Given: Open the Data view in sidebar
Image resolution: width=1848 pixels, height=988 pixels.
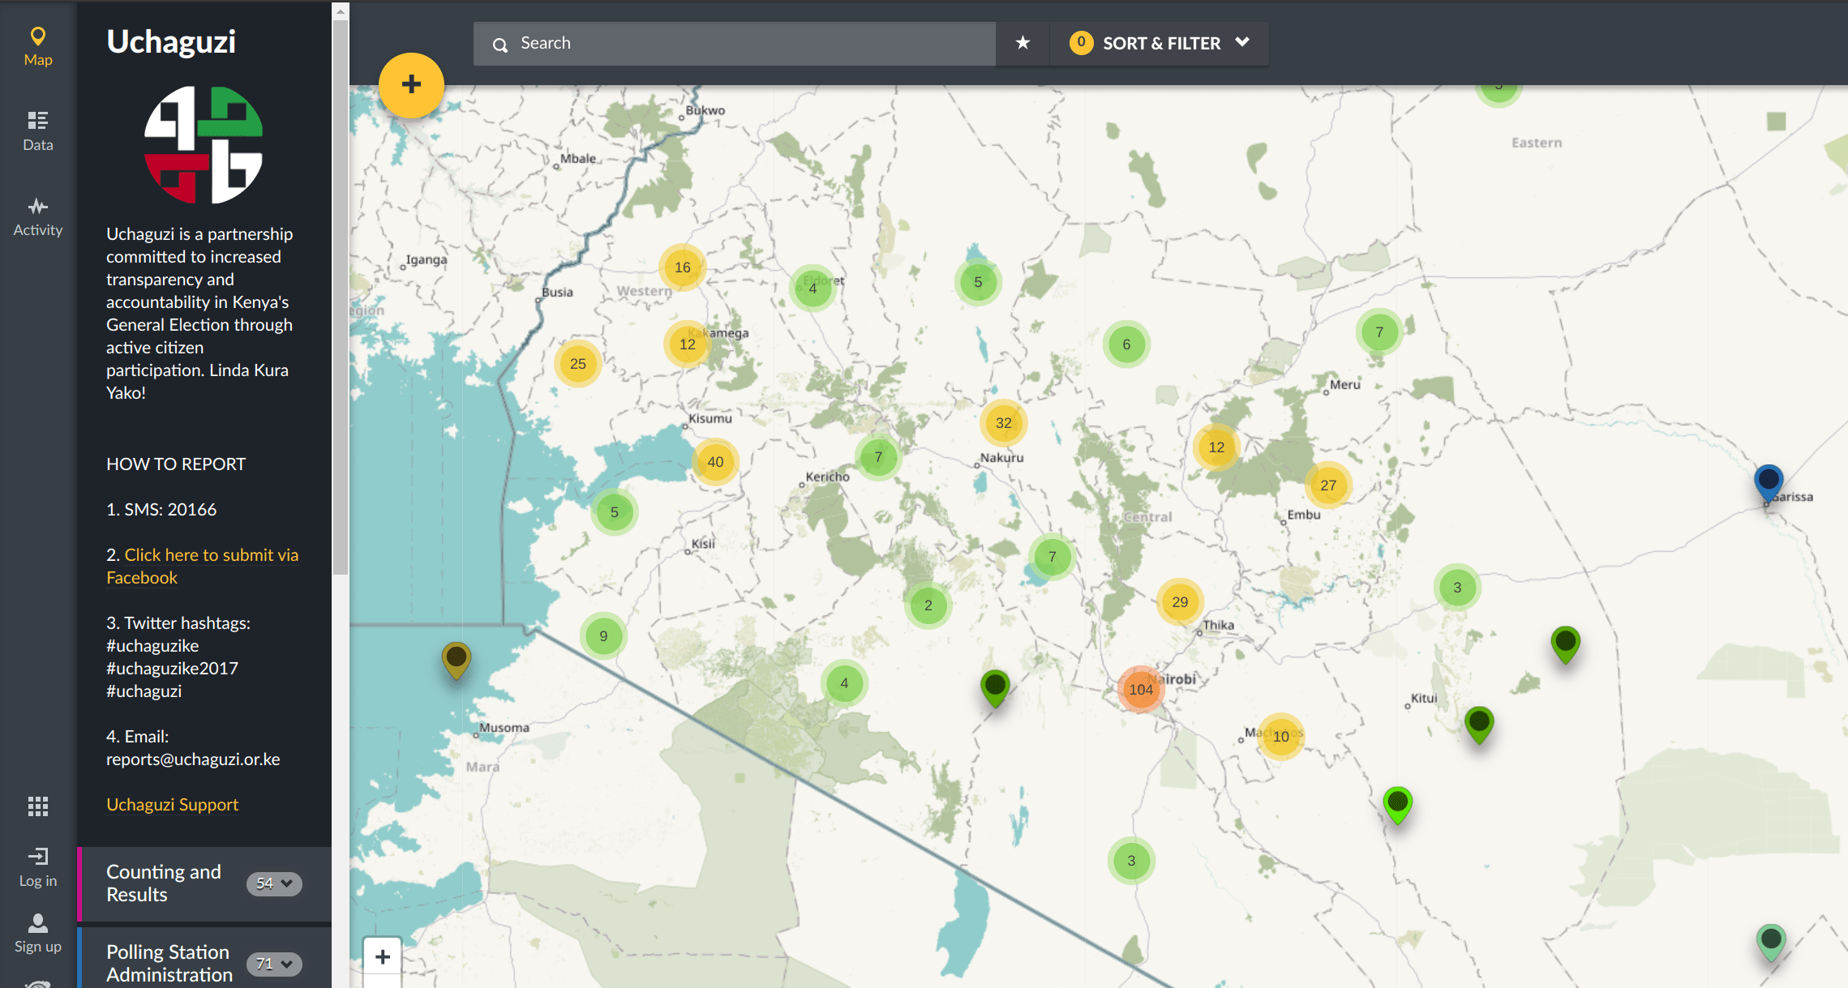Looking at the screenshot, I should tap(37, 130).
